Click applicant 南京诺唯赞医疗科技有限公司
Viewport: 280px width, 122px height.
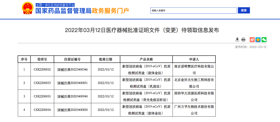coord(194,70)
